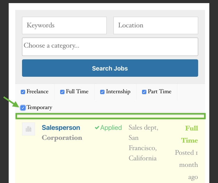Click the Applied status label
The width and height of the screenshot is (218, 183).
(111, 128)
